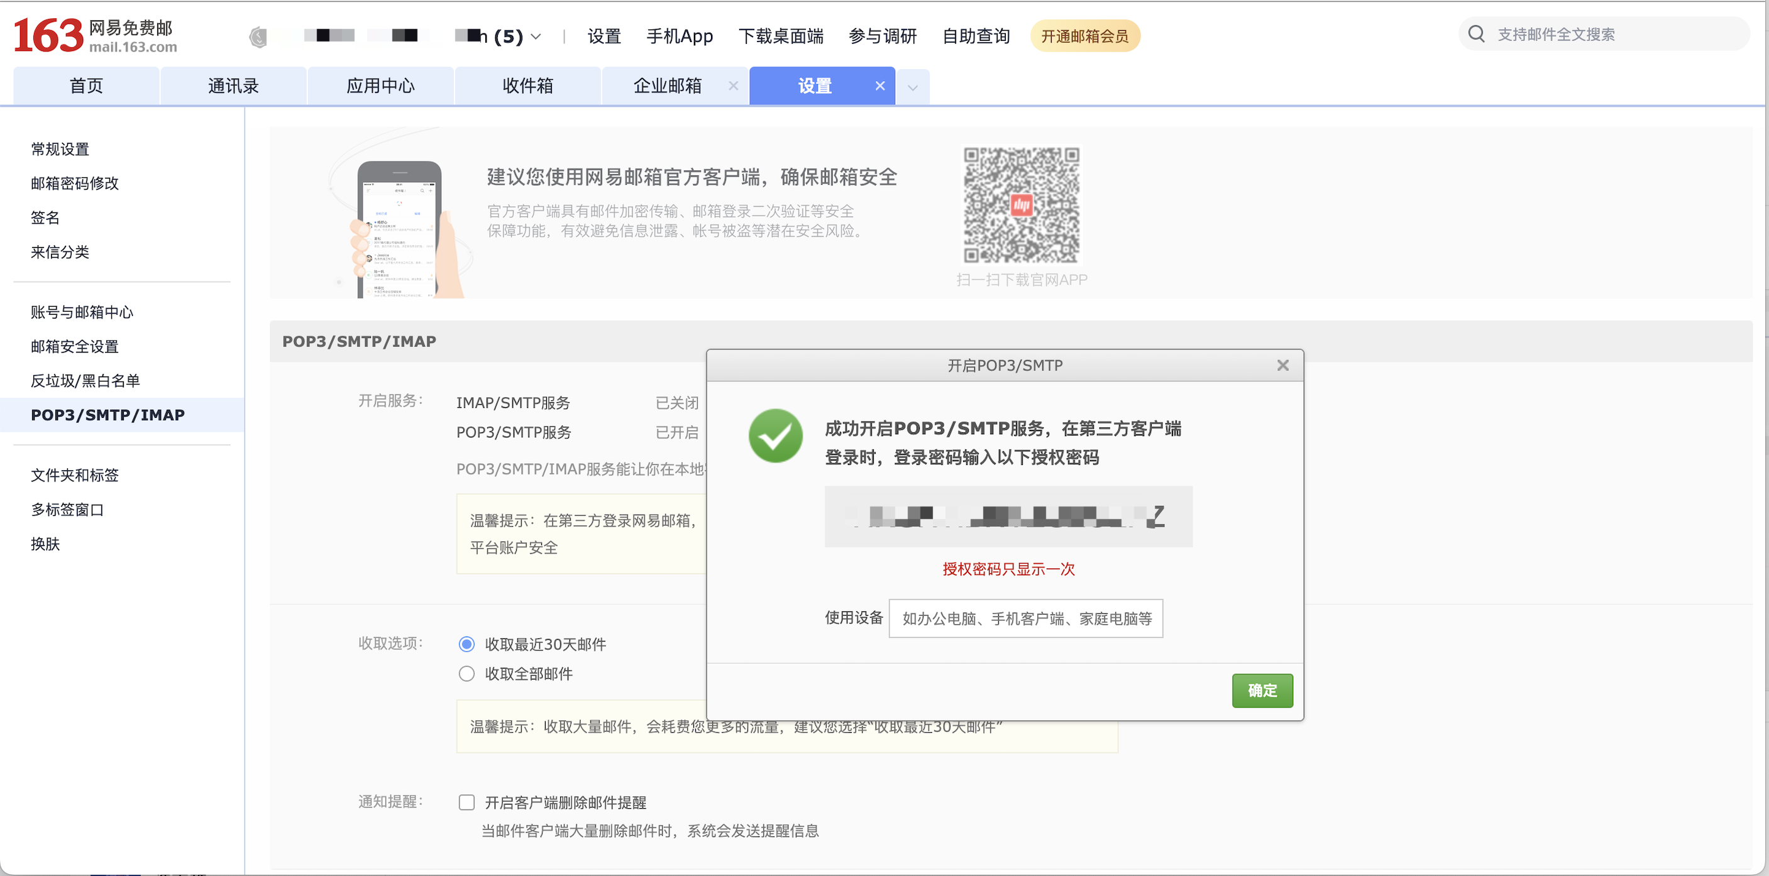Viewport: 1769px width, 876px height.
Task: Open 自助查询 in the top bar
Action: (976, 36)
